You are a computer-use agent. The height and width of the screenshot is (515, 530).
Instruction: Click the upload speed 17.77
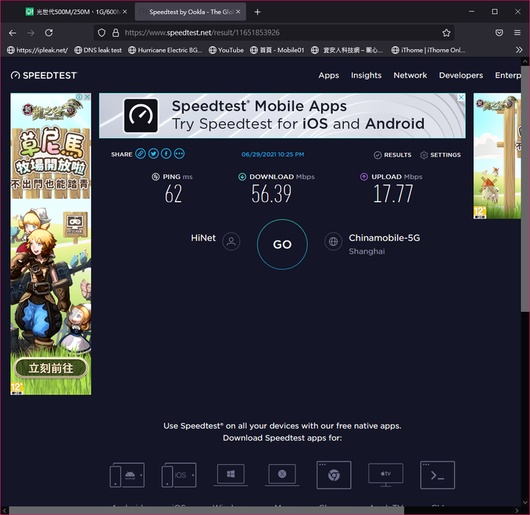393,194
